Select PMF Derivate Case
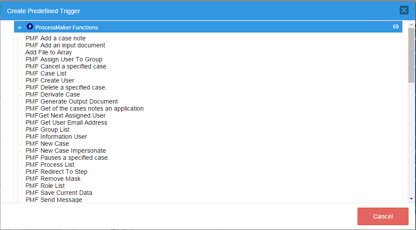416x230 pixels. [x=52, y=94]
